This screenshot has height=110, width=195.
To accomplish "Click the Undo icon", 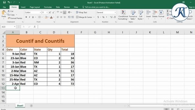I will click(x=9, y=2).
